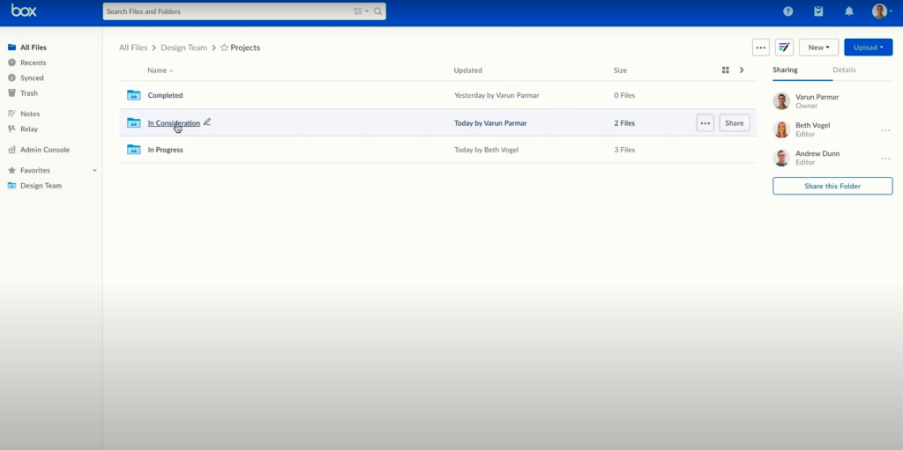Open the tasks clipboard icon

tap(818, 11)
